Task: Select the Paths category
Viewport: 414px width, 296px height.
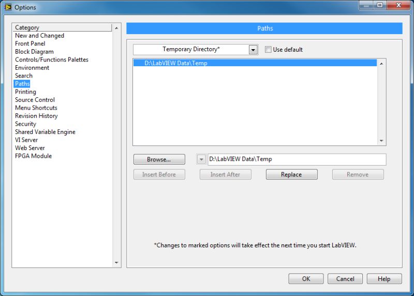Action: pos(22,84)
